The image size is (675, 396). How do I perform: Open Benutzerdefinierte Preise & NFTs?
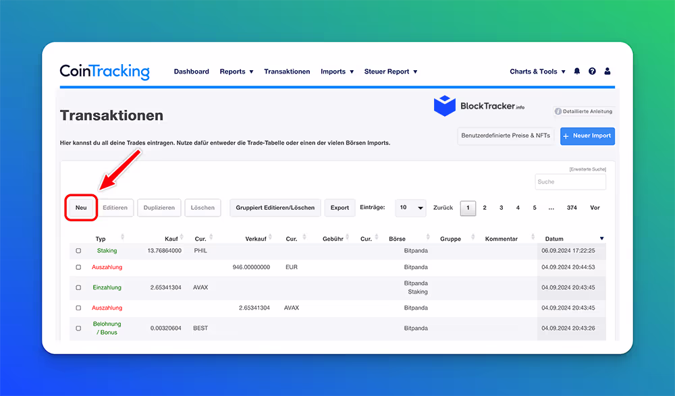coord(506,136)
